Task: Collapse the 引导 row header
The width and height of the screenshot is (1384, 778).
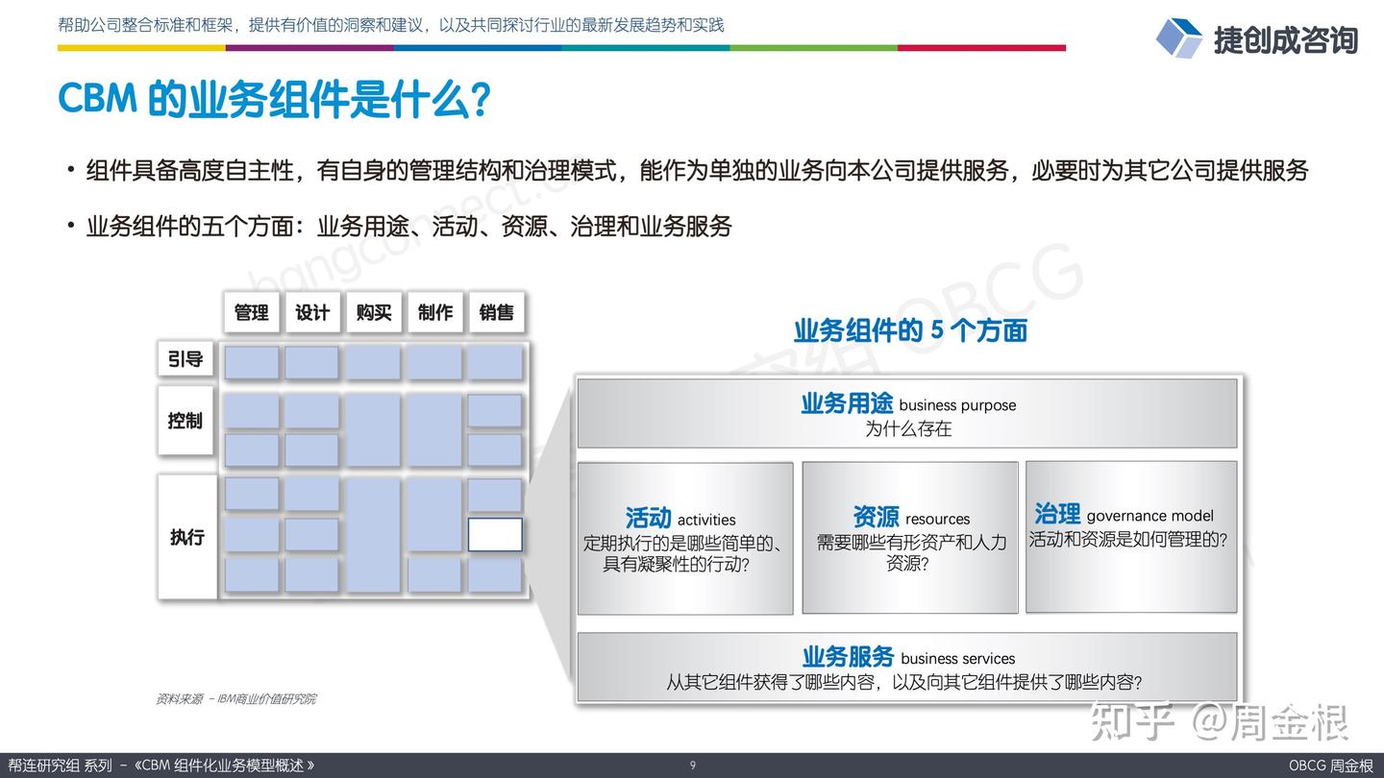Action: pyautogui.click(x=185, y=359)
